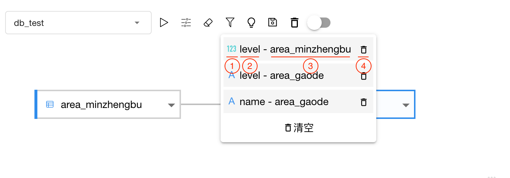Open the sliders settings icon
The width and height of the screenshot is (510, 178).
pos(186,23)
